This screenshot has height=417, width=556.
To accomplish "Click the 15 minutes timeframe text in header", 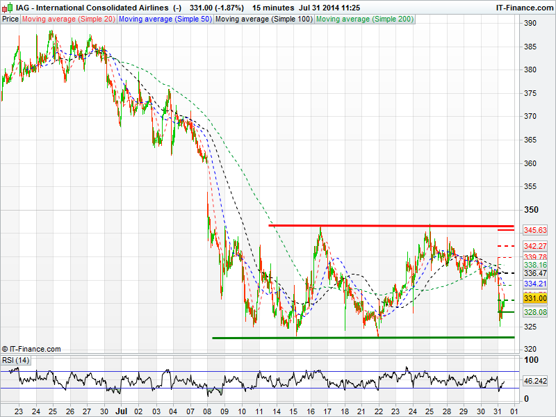I will tap(272, 7).
